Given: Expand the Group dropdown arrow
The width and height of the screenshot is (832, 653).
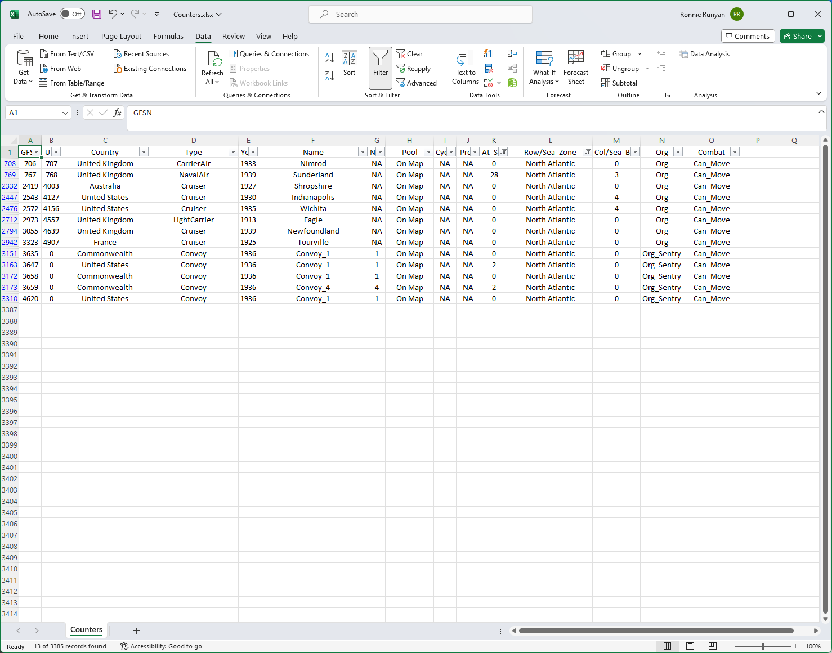Looking at the screenshot, I should click(639, 54).
